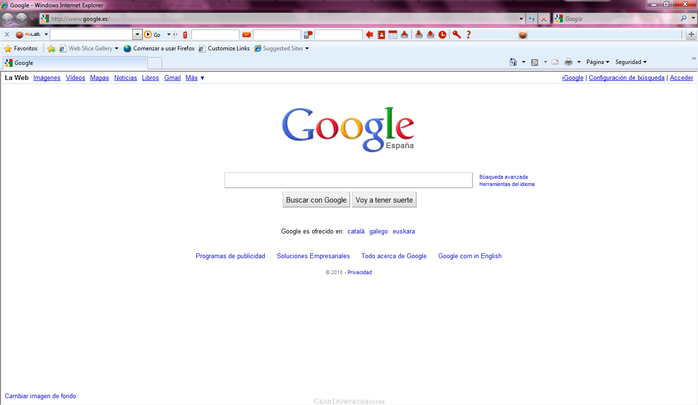Click the Voy a tener suerte button
This screenshot has width=698, height=405.
(384, 200)
